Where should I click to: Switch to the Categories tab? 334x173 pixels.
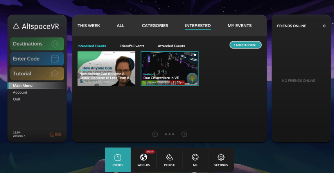click(x=155, y=26)
